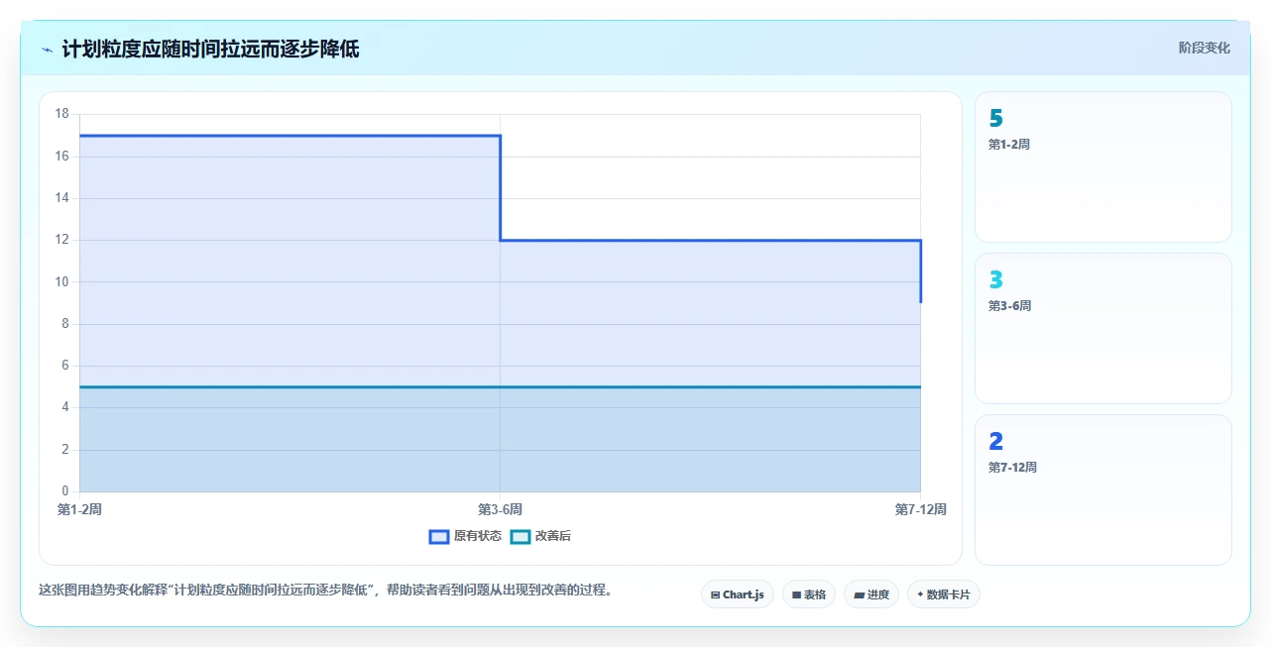1271x647 pixels.
Task: Open the 第7-12周 data card showing 2
Action: point(1103,490)
